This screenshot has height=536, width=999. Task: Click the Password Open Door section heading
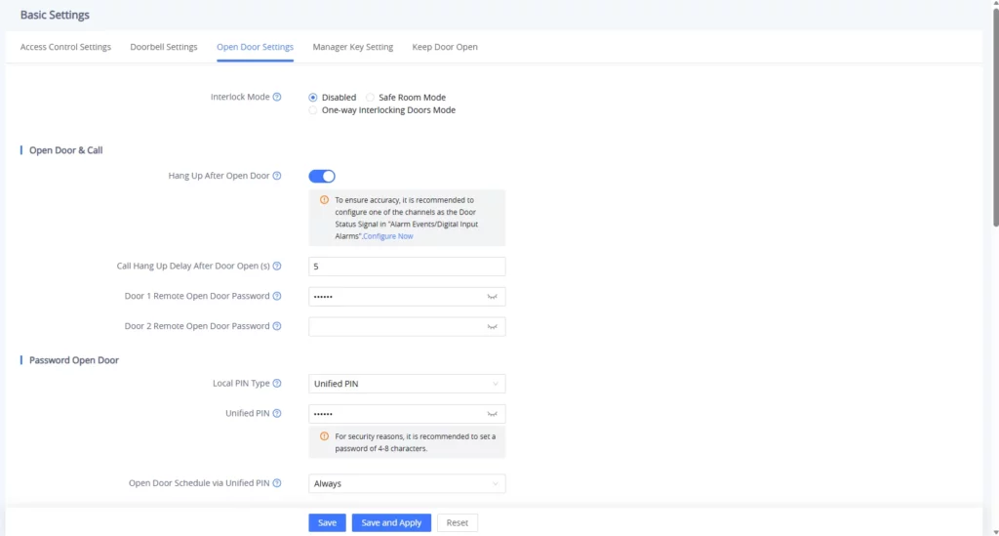74,360
